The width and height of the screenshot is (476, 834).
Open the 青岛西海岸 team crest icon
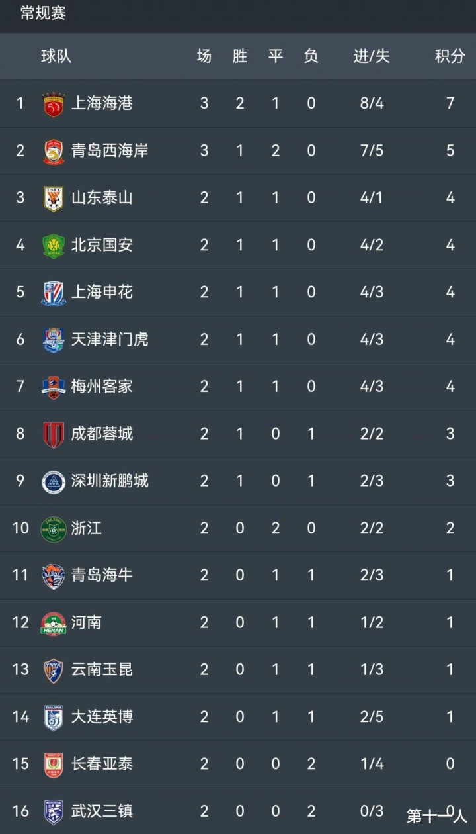pos(54,151)
